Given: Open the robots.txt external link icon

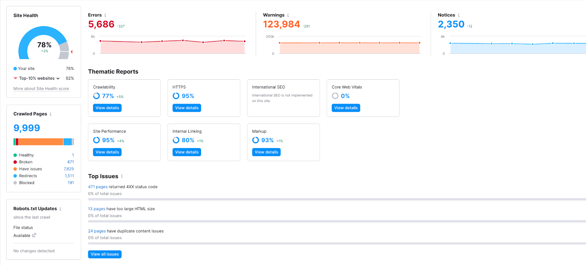Looking at the screenshot, I should (34, 235).
